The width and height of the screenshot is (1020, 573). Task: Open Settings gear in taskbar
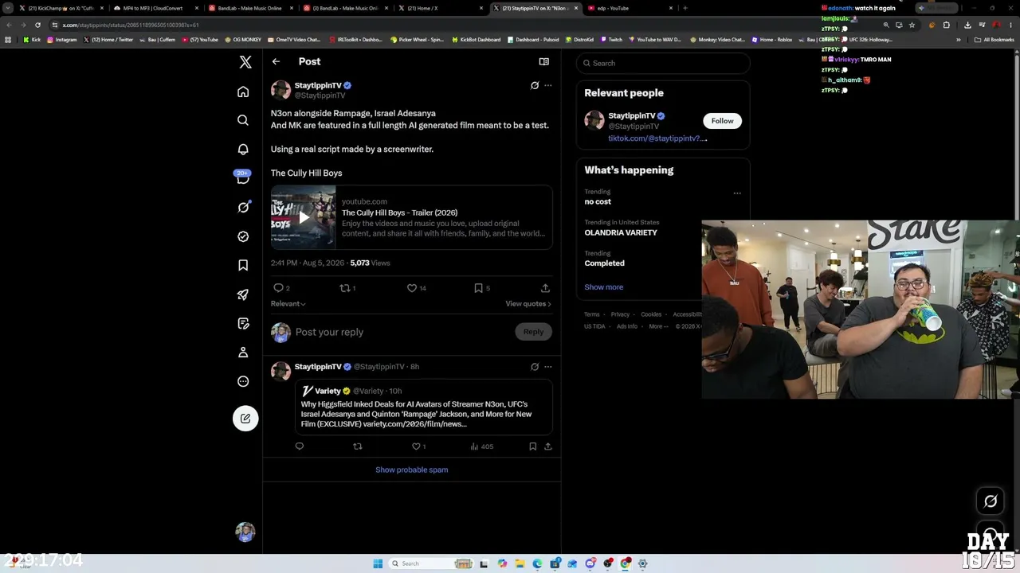click(x=643, y=563)
